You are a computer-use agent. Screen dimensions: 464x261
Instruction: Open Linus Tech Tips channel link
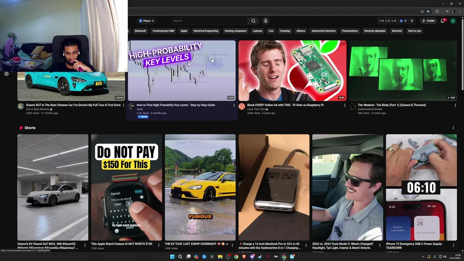(256, 109)
